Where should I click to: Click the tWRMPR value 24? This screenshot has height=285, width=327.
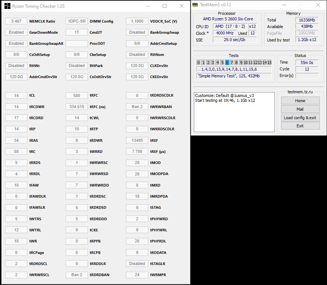point(137,275)
